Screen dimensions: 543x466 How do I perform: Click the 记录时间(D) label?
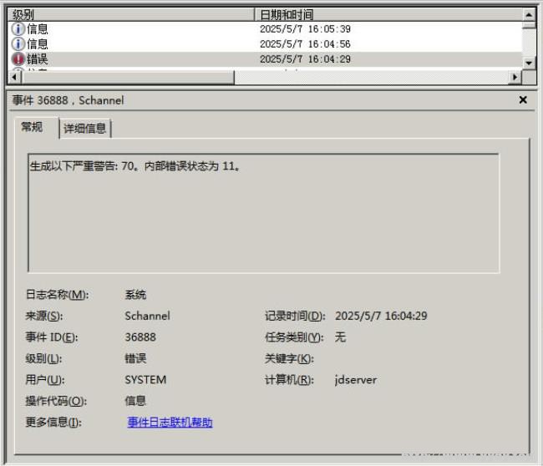pos(295,316)
